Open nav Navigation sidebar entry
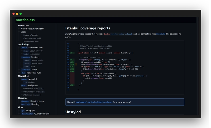 pyautogui.click(x=29, y=85)
